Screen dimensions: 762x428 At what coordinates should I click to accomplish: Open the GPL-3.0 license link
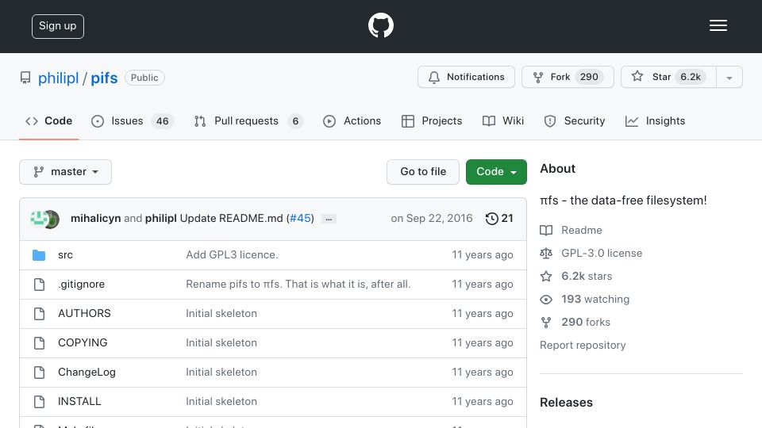click(x=602, y=254)
